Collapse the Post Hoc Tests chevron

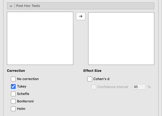point(11,6)
